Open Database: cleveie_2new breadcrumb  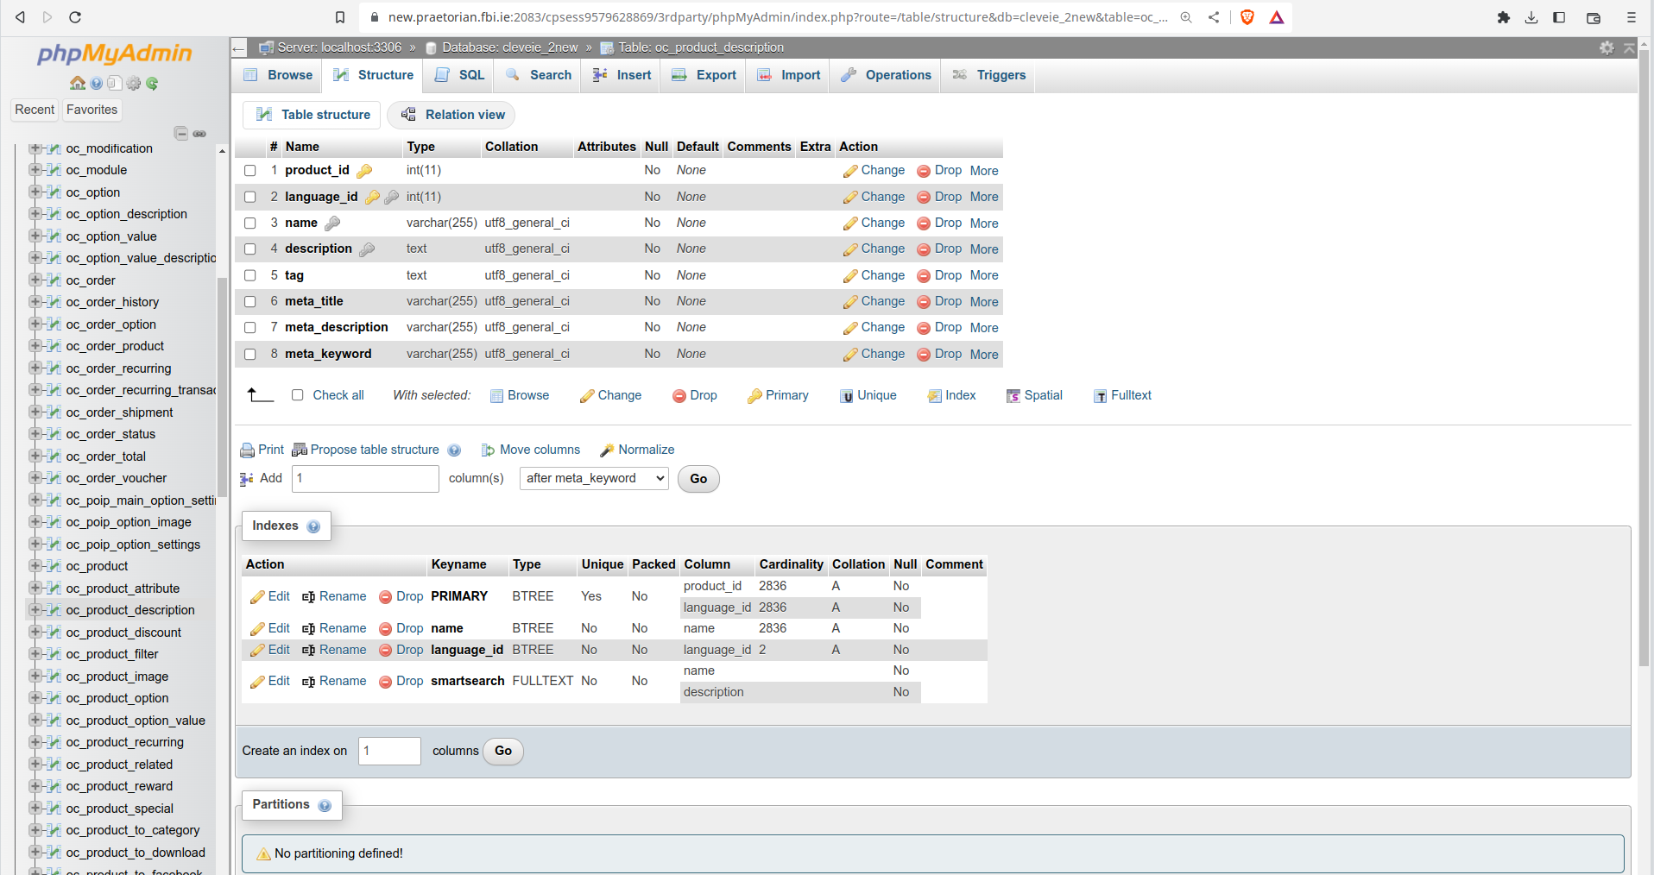click(509, 47)
